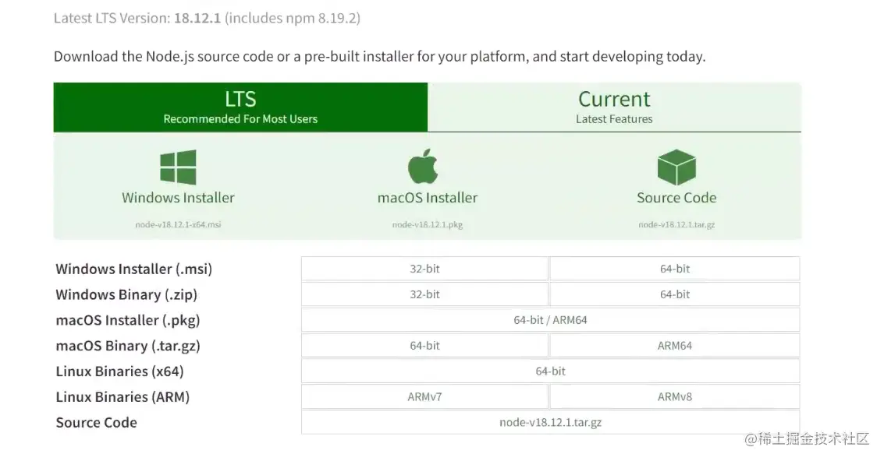
Task: Choose 64-bit / ARM64 macOS Installer (.pkg)
Action: (x=550, y=320)
